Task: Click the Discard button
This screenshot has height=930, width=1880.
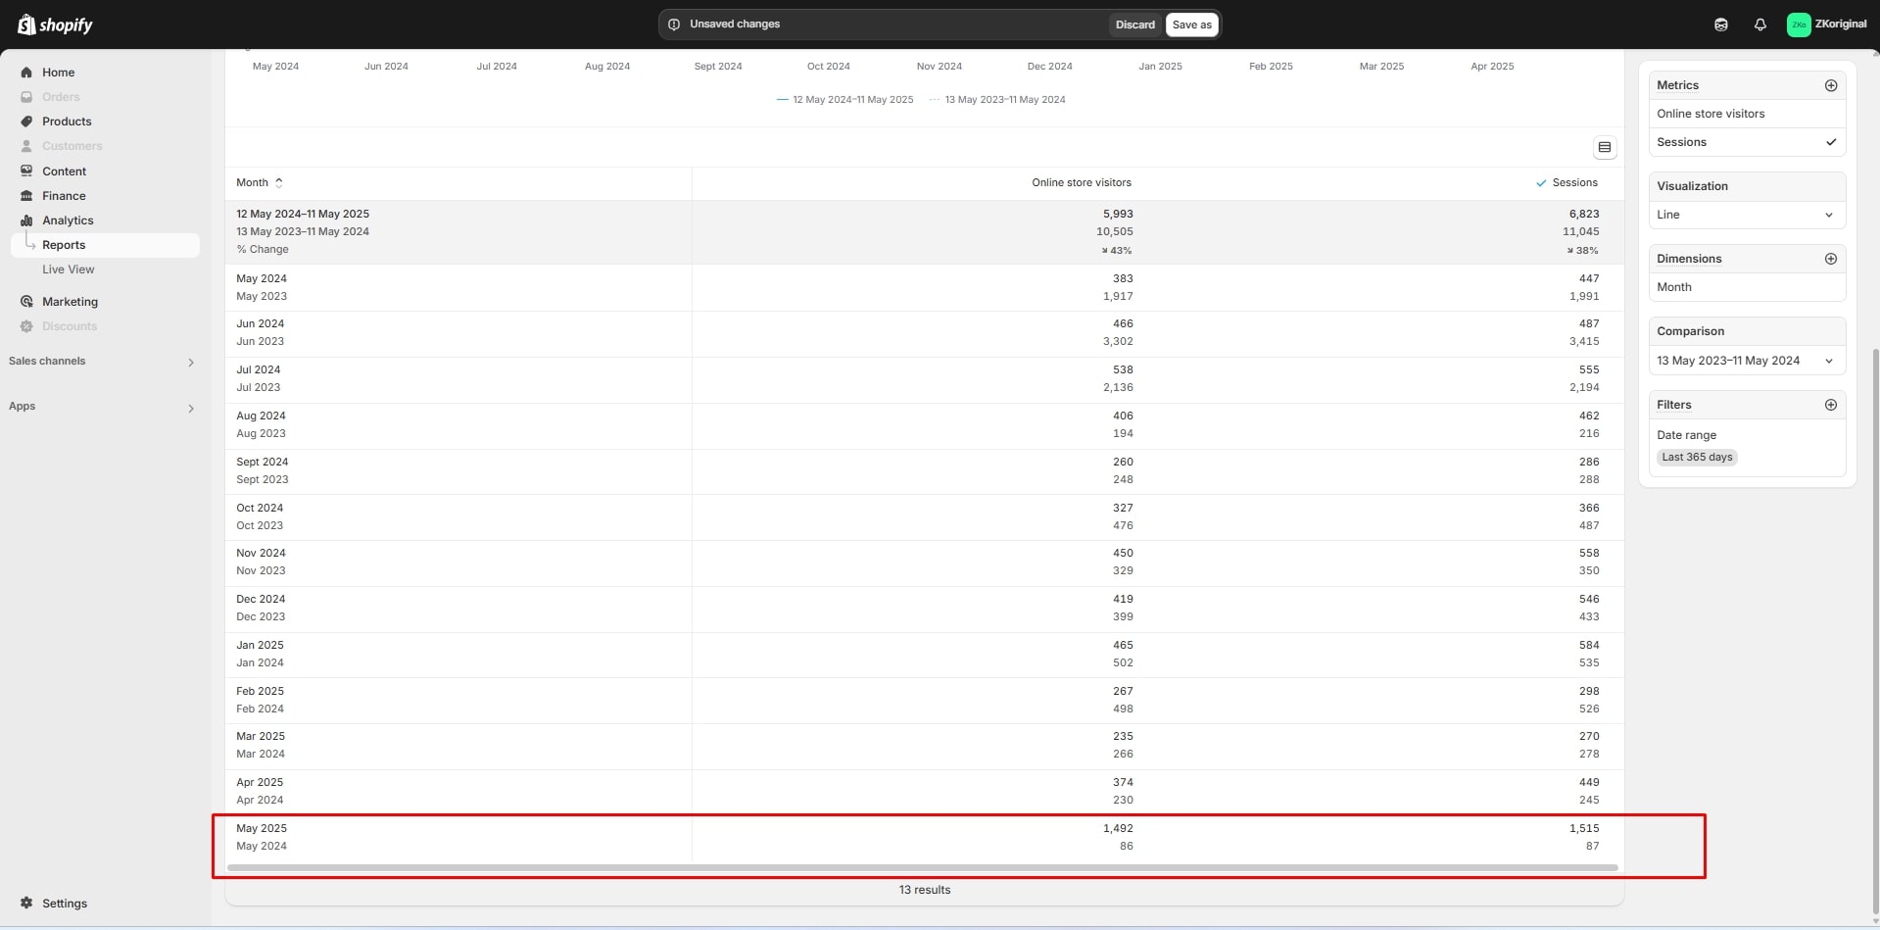Action: click(x=1134, y=24)
